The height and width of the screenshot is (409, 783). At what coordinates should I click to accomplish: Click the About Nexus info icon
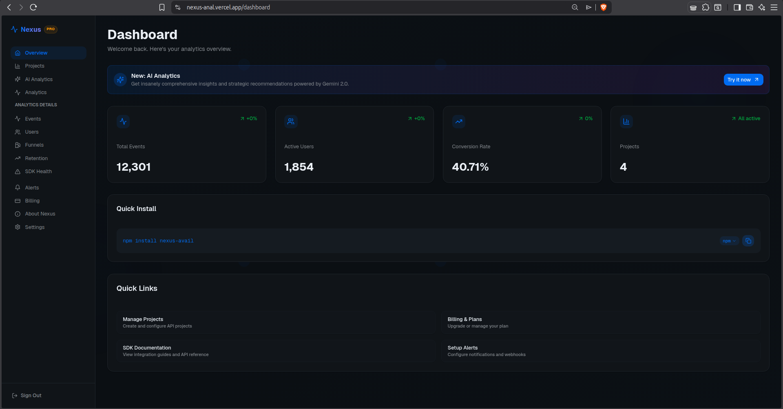18,214
